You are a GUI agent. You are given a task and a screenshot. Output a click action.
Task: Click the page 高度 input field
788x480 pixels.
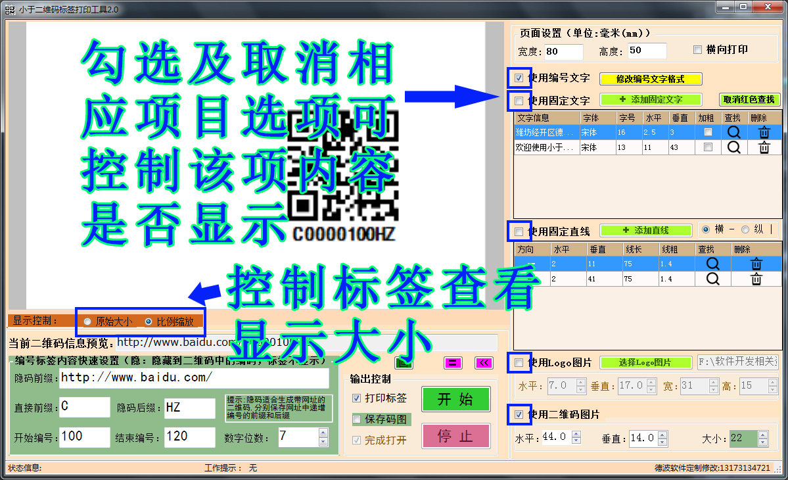point(647,51)
